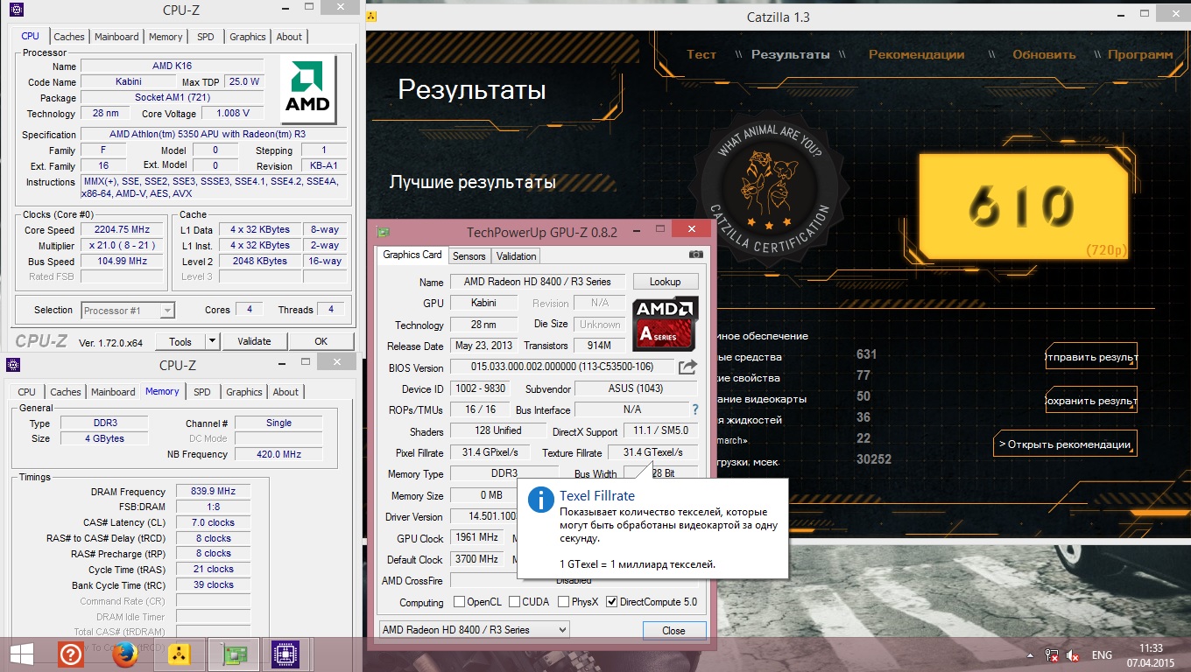This screenshot has width=1191, height=672.
Task: Click the Lookup button in GPU-Z
Action: [666, 282]
